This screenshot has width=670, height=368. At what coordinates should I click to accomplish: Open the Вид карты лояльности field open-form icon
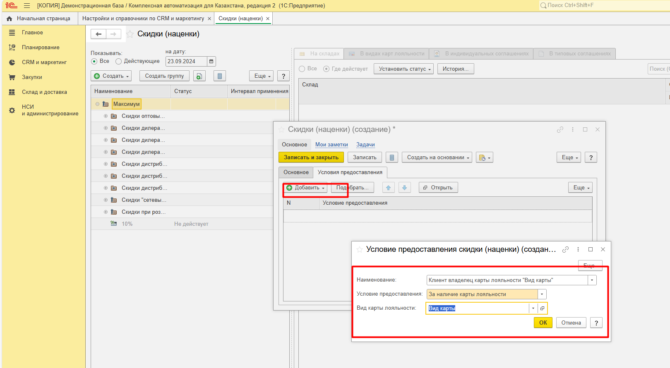coord(542,308)
